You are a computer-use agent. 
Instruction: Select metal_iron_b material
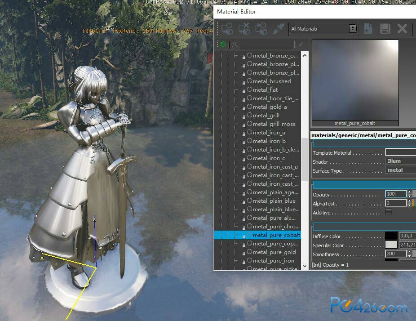(x=269, y=141)
